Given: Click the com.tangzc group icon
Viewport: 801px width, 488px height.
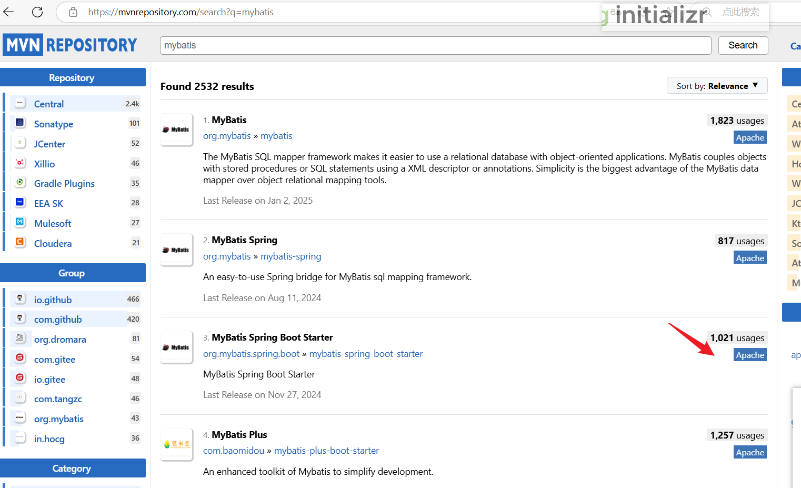Looking at the screenshot, I should click(x=20, y=398).
